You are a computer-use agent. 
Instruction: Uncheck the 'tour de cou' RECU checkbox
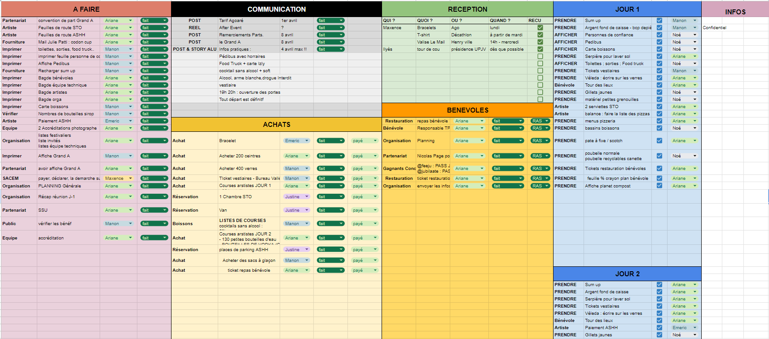(x=540, y=49)
